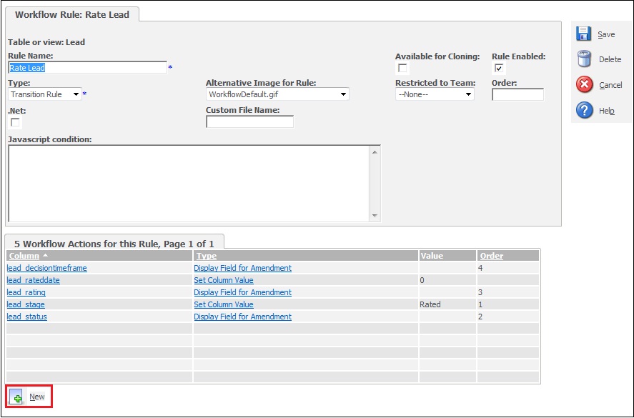Click the 0 value in lead_rateddate row
Viewport: 634px width, 418px height.
(x=422, y=280)
